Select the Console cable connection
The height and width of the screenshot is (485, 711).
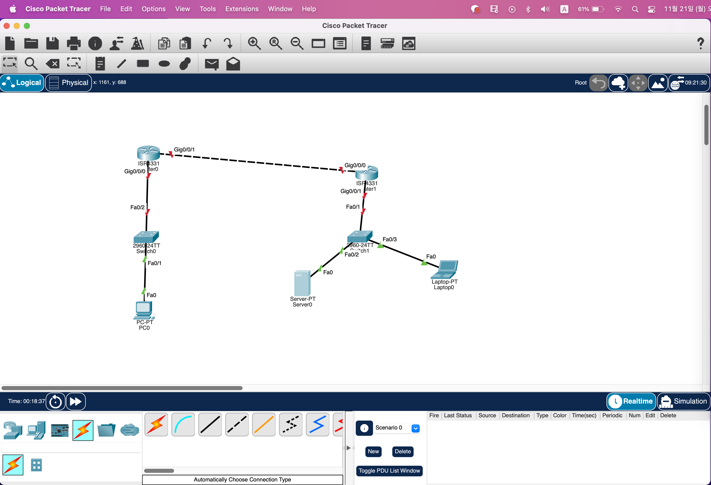[x=183, y=424]
